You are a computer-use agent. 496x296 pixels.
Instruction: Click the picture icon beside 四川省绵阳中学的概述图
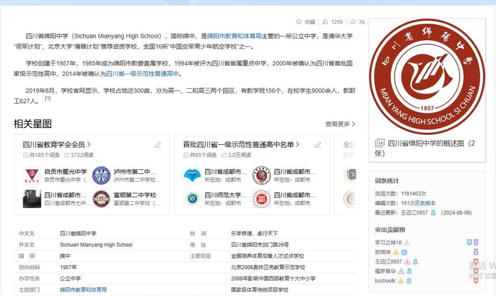tap(380, 143)
